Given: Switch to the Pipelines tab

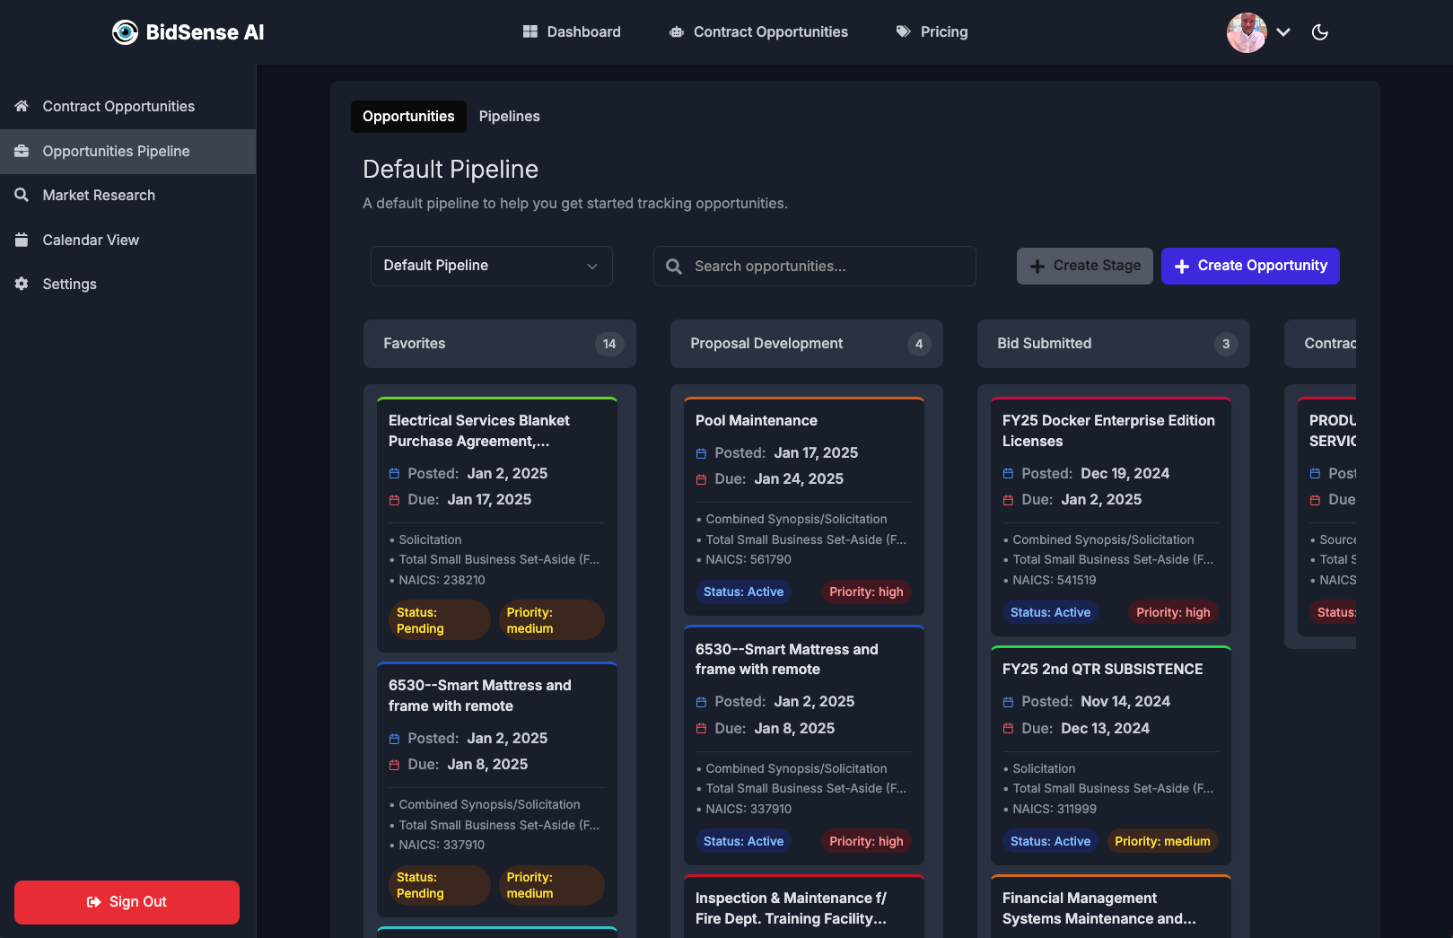Looking at the screenshot, I should pos(509,116).
